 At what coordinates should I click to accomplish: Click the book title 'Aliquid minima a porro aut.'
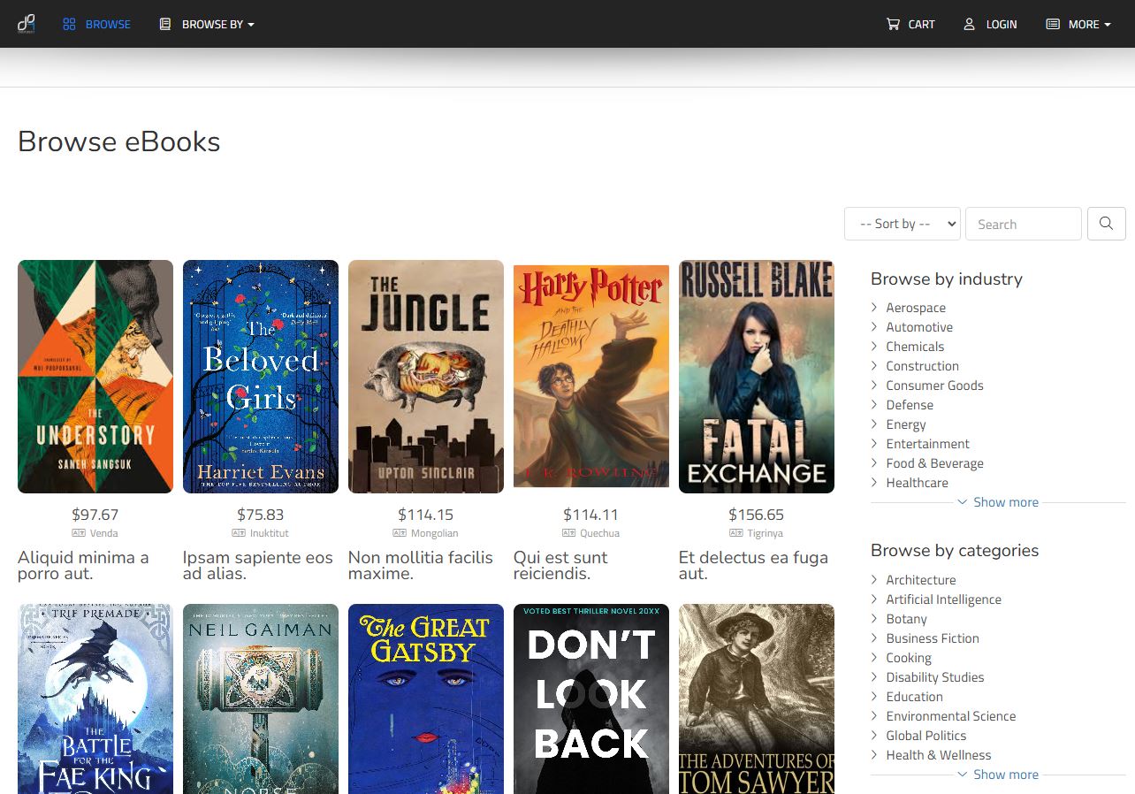point(83,566)
